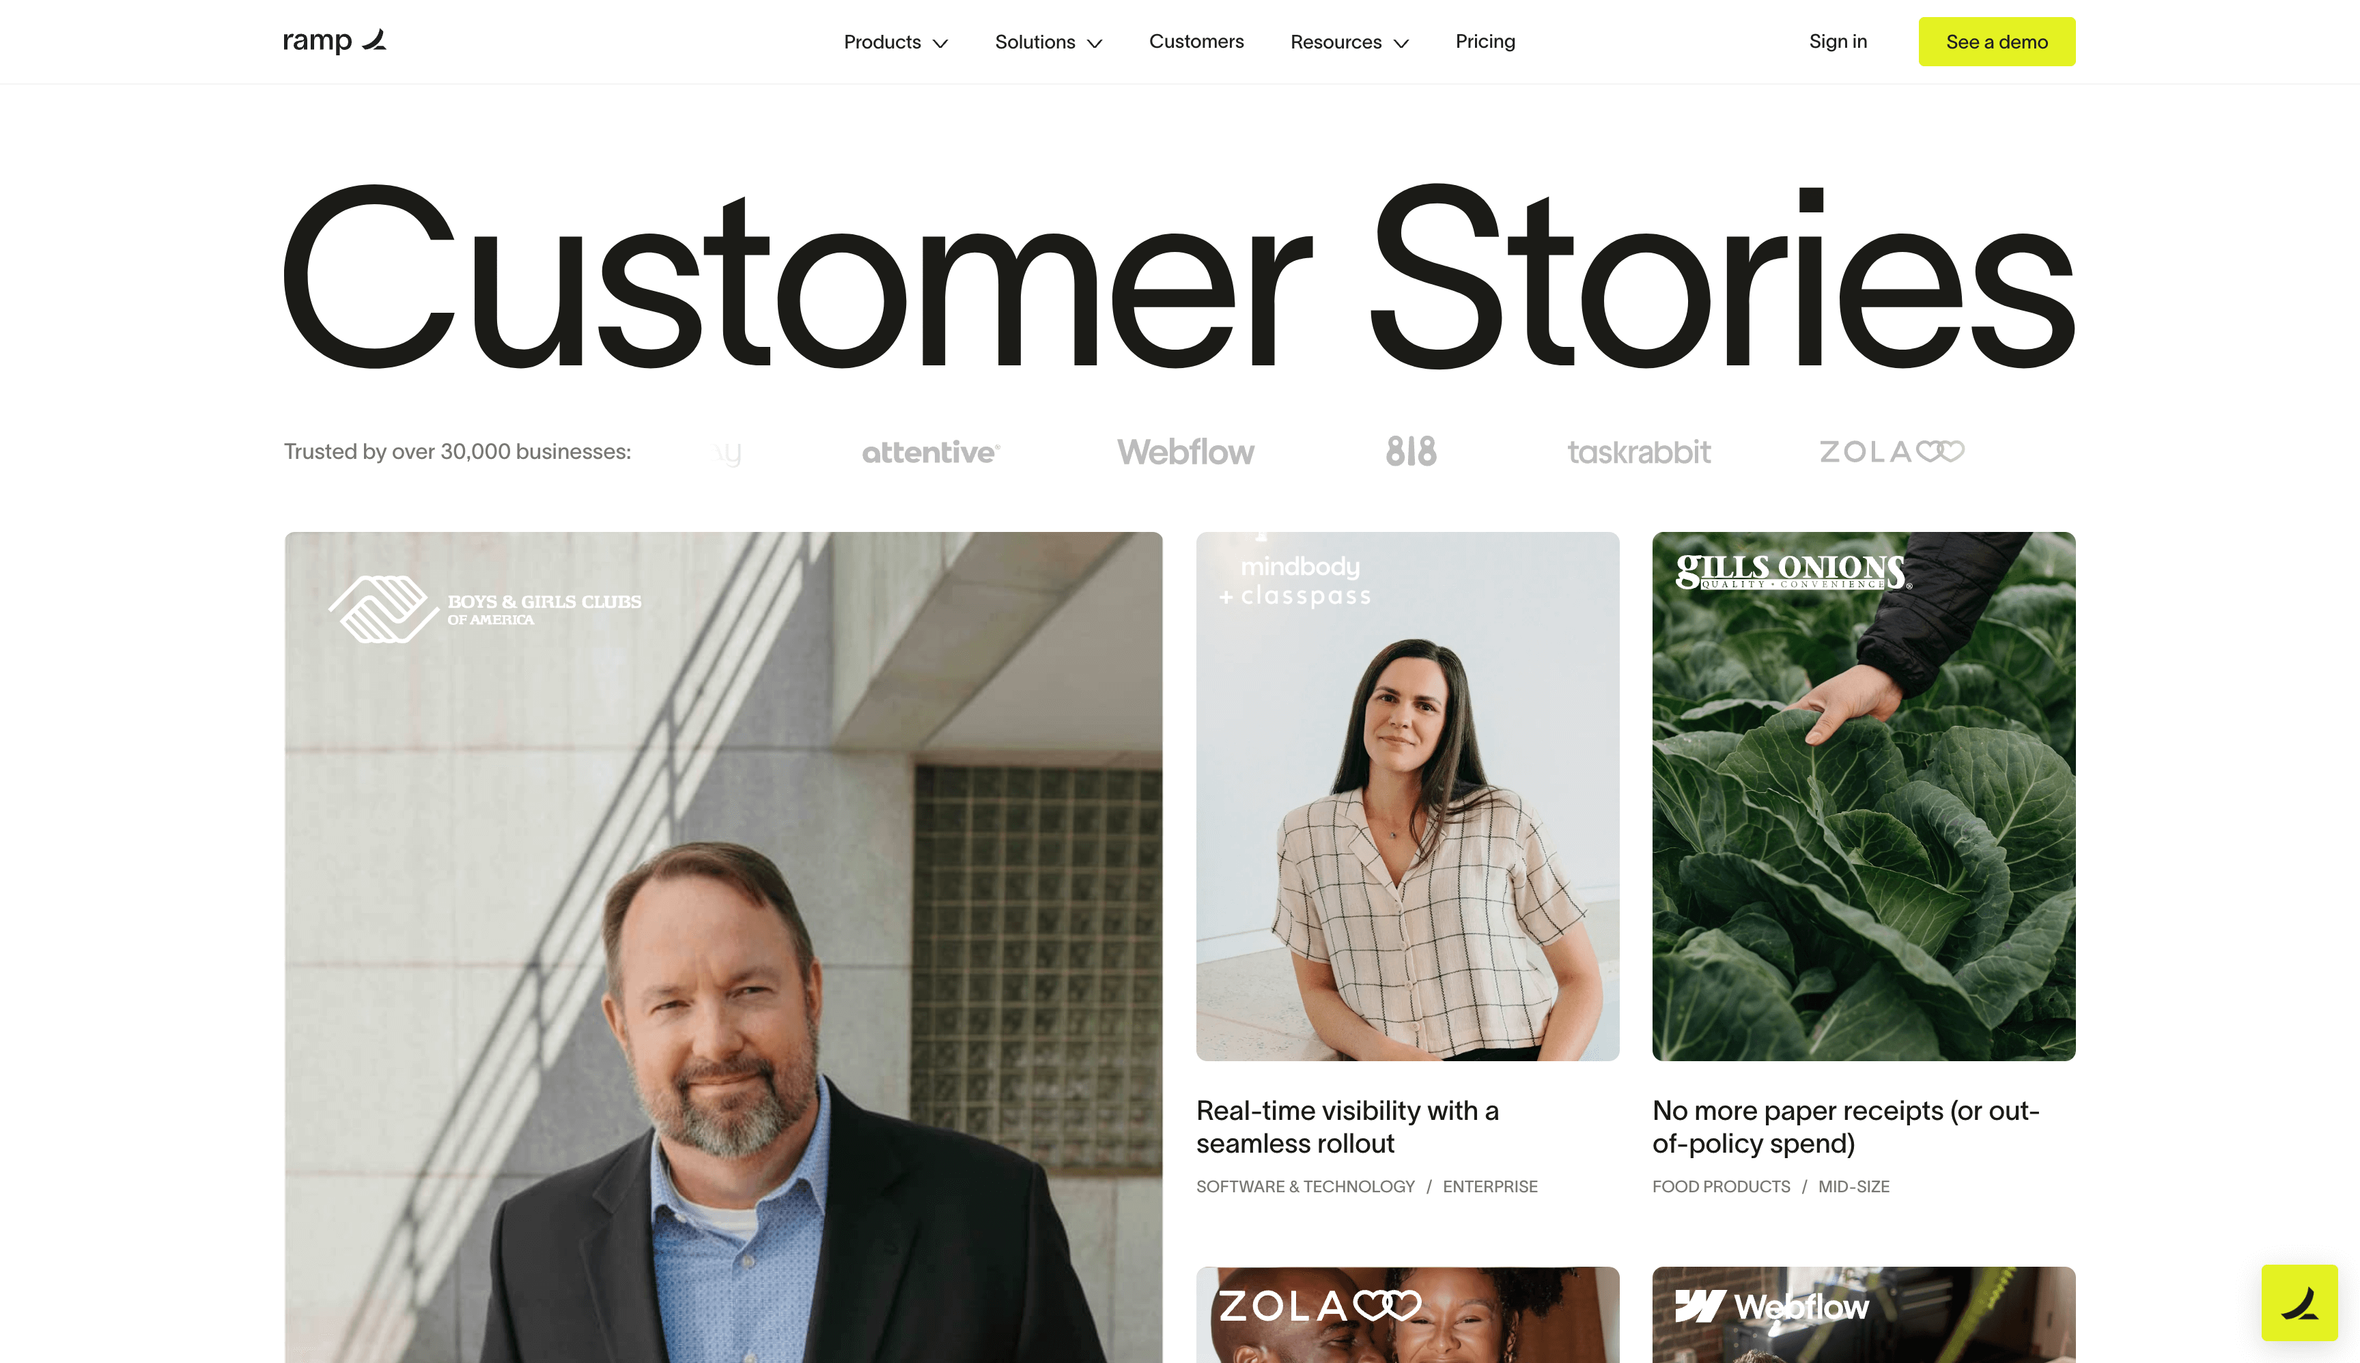2360x1363 pixels.
Task: Open the yellow Ramp chat widget
Action: (x=2299, y=1302)
